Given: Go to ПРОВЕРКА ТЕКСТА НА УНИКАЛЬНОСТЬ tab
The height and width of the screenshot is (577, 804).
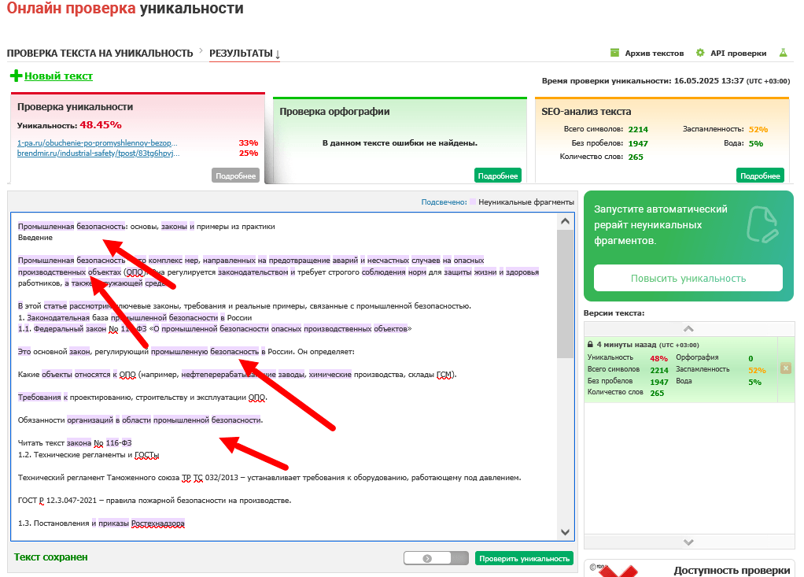Looking at the screenshot, I should click(x=100, y=54).
